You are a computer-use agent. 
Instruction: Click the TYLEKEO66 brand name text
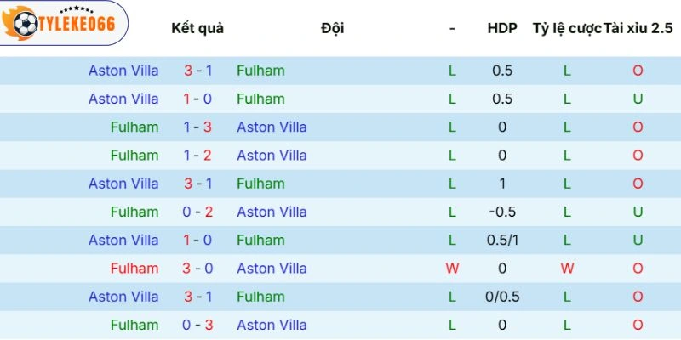[77, 25]
